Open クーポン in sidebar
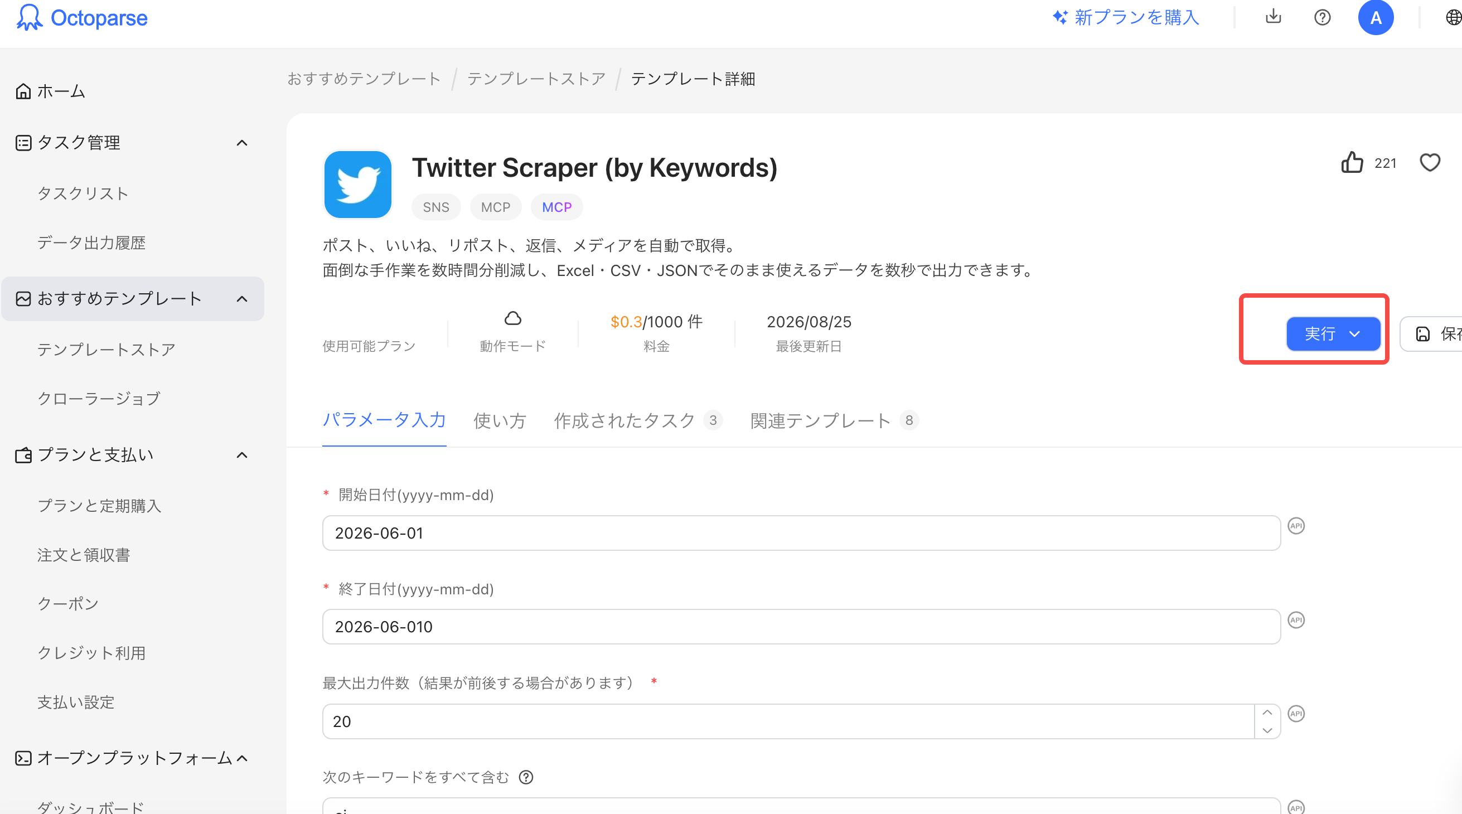The height and width of the screenshot is (814, 1462). coord(68,603)
